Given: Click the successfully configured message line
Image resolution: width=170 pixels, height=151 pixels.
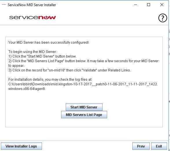Looking at the screenshot, I should (48, 43).
